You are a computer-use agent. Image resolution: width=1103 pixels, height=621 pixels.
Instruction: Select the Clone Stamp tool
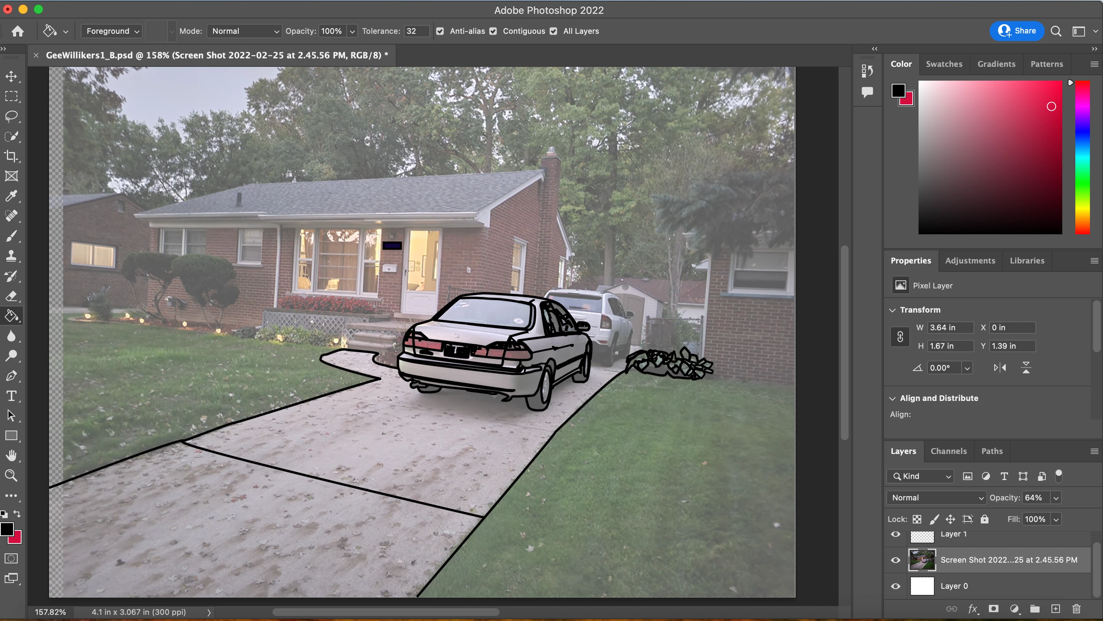pos(11,256)
